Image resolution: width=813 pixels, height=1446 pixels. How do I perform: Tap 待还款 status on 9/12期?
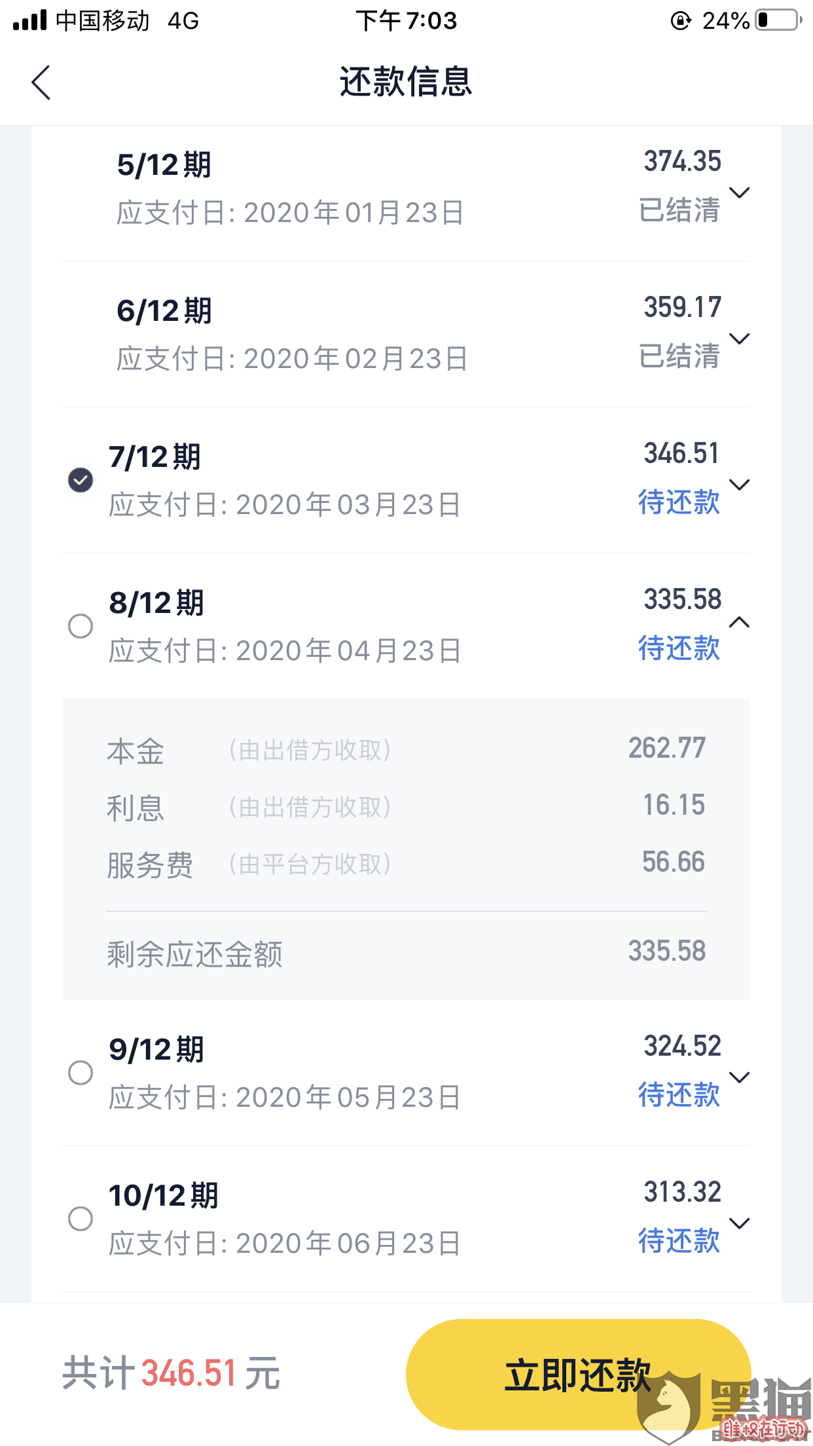(679, 1095)
